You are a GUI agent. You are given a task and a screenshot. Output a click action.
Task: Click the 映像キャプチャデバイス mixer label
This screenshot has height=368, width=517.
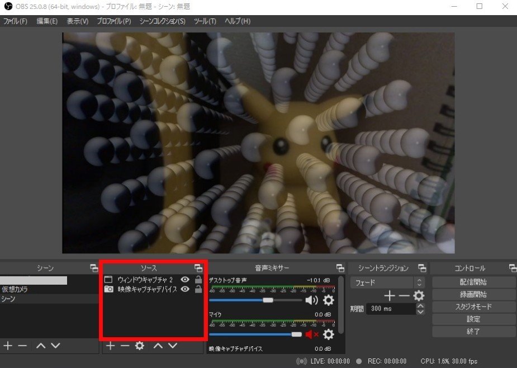tap(236, 348)
